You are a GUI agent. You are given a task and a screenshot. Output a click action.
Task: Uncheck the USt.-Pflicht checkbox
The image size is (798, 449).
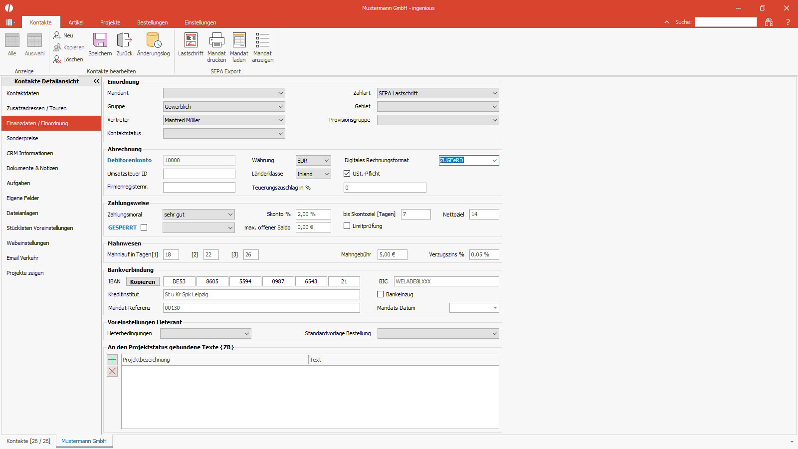pyautogui.click(x=347, y=174)
